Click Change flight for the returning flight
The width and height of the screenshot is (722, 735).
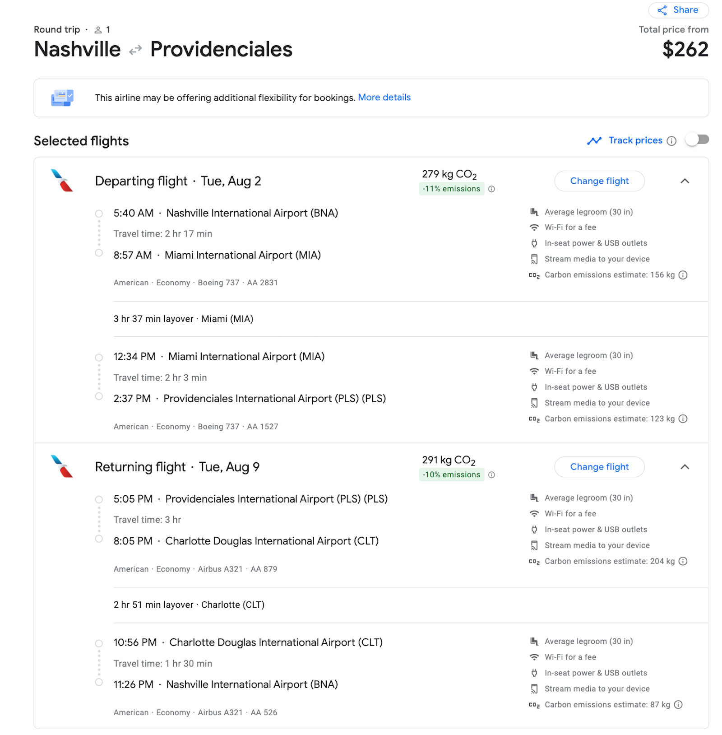599,466
